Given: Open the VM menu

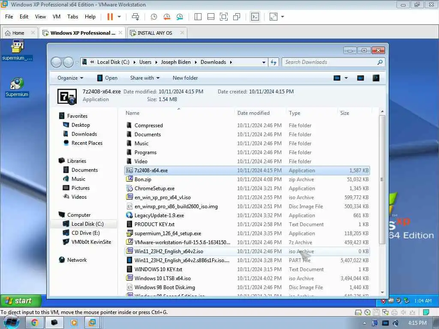Looking at the screenshot, I should coord(57,17).
